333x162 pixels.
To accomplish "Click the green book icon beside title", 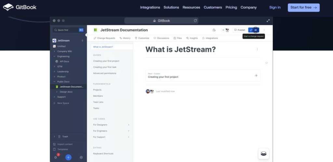I will pyautogui.click(x=96, y=30).
